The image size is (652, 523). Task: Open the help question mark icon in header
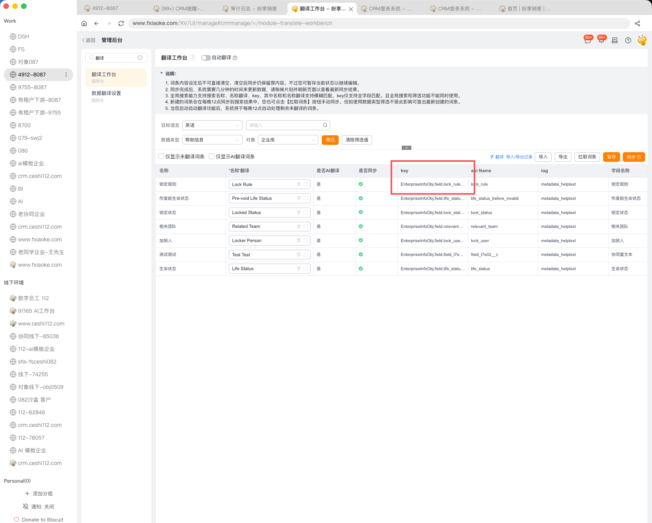tap(628, 40)
